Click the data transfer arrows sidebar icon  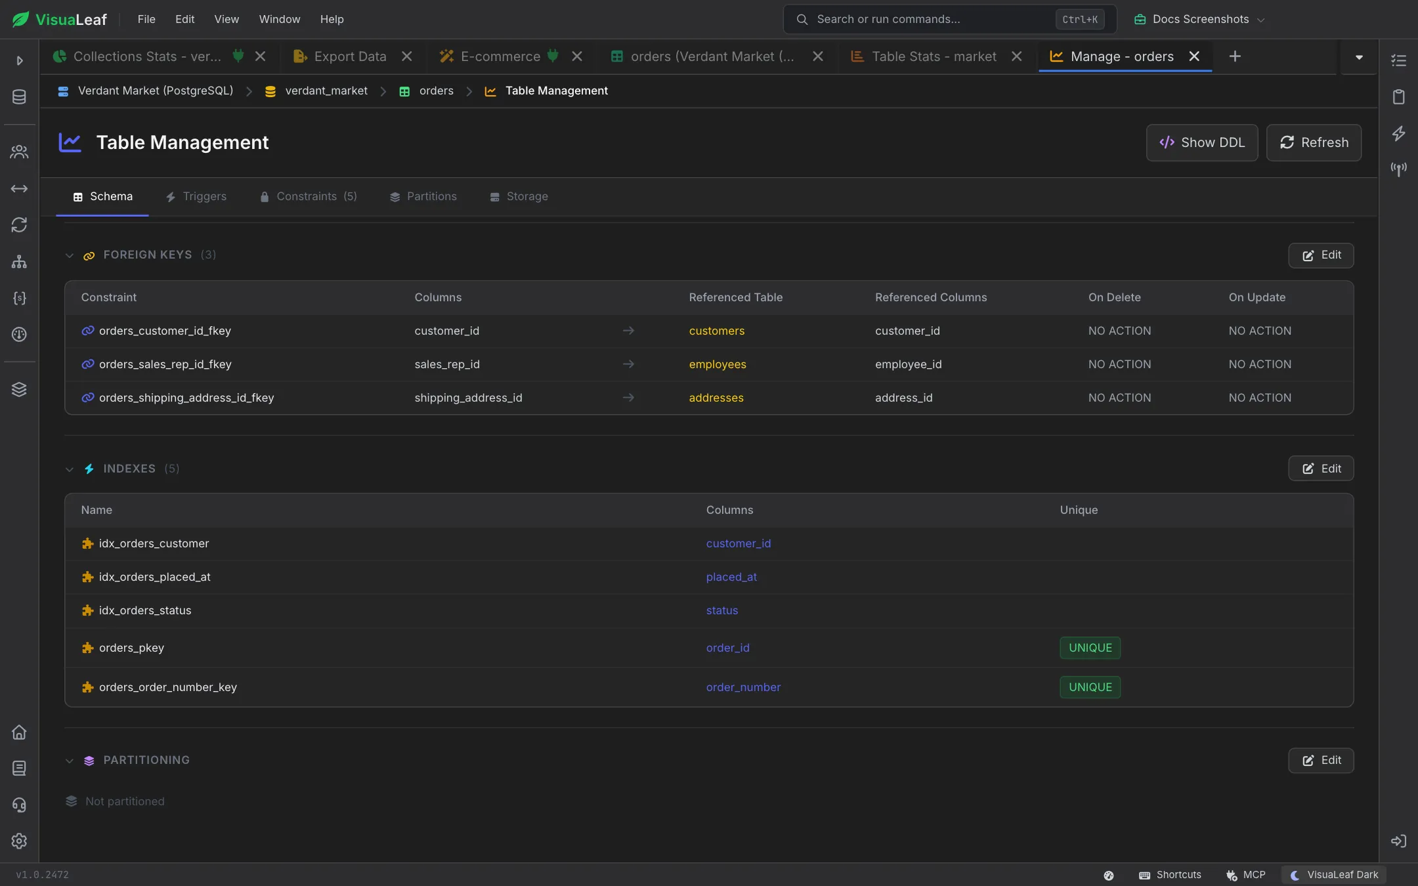[19, 188]
